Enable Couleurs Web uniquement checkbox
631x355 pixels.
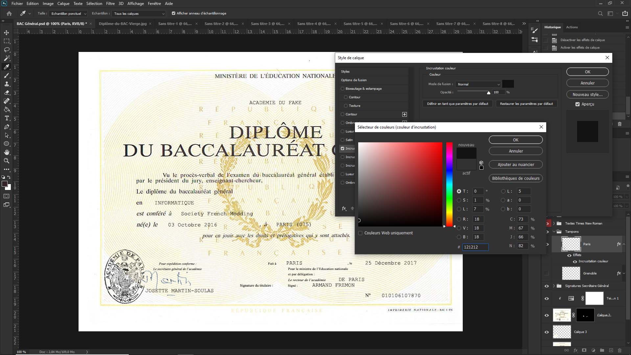(361, 233)
